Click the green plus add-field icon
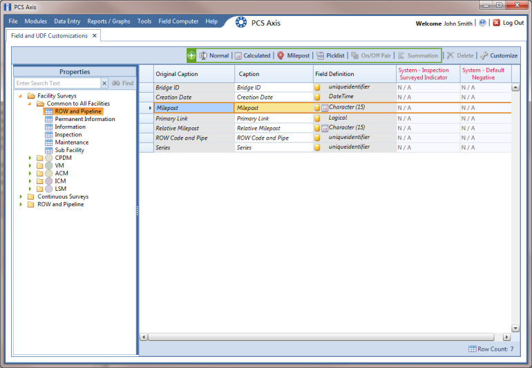Image resolution: width=532 pixels, height=368 pixels. (191, 55)
